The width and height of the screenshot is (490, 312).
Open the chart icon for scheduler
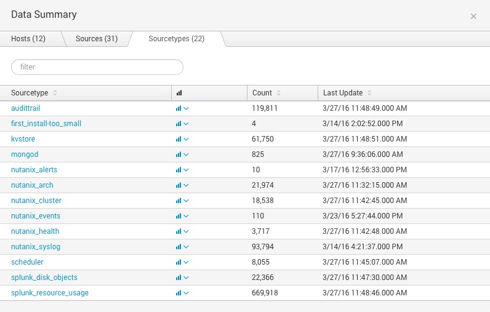pos(179,262)
